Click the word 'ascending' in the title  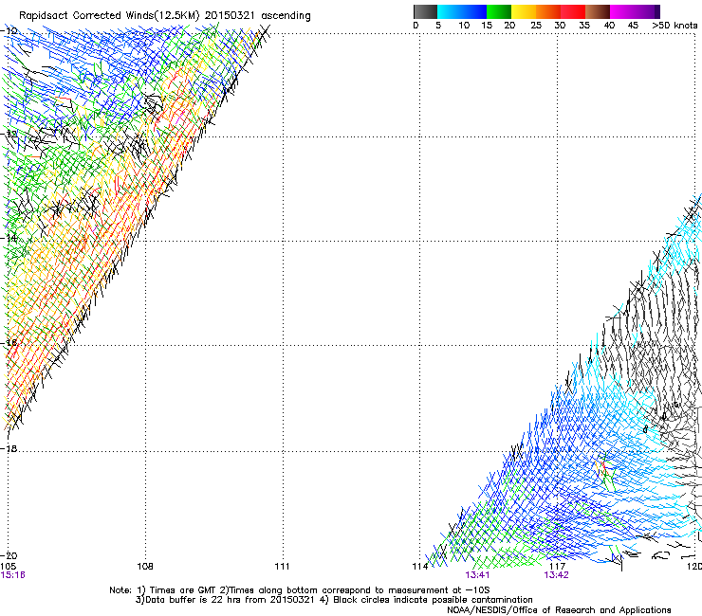tap(286, 16)
